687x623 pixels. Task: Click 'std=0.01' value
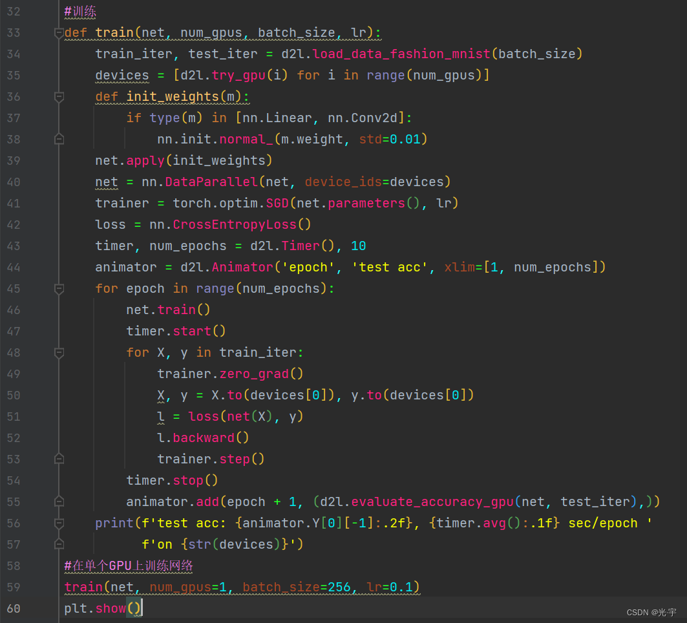tap(390, 140)
